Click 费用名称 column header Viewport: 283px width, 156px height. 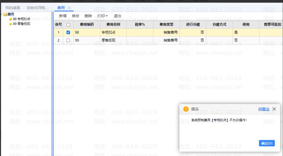pyautogui.click(x=113, y=25)
